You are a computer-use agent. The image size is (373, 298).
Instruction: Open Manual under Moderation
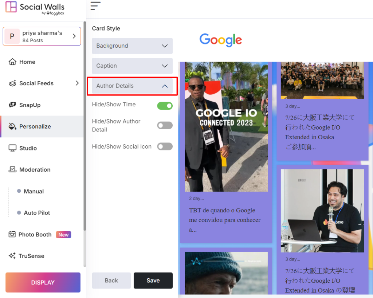coord(34,191)
